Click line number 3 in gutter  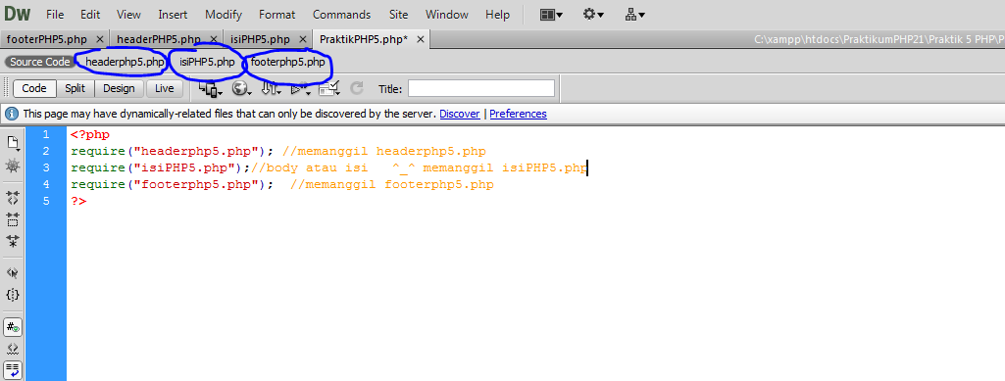(45, 167)
